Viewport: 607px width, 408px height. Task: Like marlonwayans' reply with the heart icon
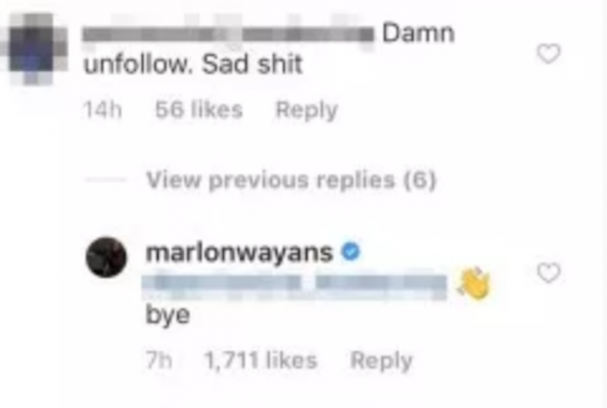coord(549,273)
